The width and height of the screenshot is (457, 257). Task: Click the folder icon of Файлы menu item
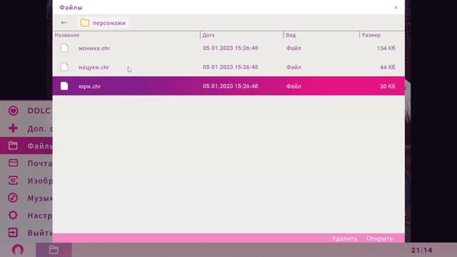coord(13,146)
